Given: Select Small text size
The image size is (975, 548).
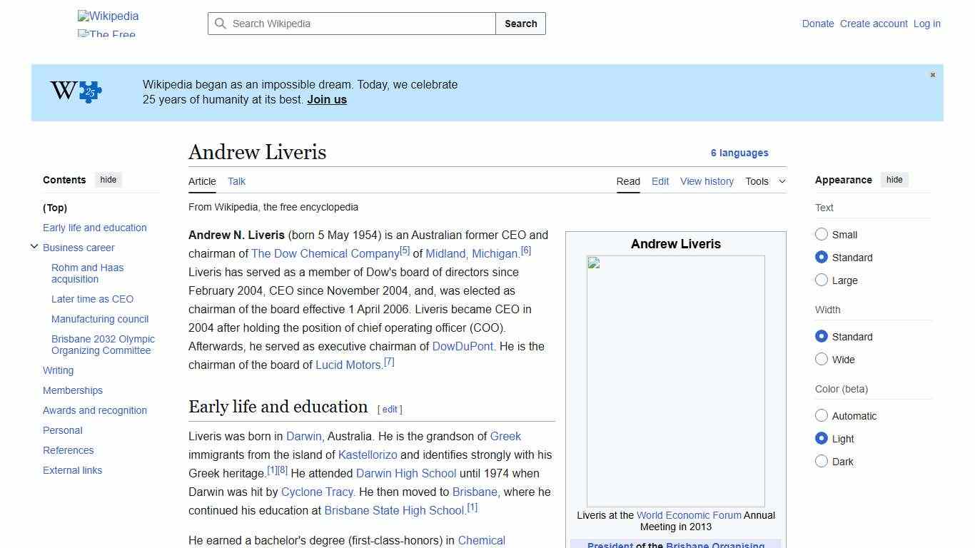Looking at the screenshot, I should 822,234.
